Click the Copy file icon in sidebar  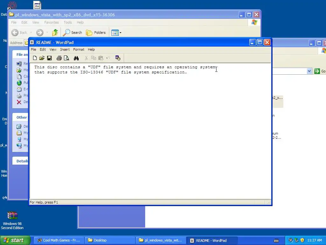tap(19, 76)
